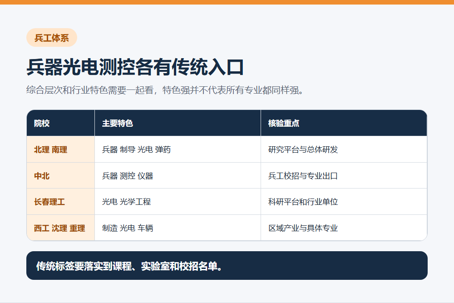
Task: Select the 西工 沈理 重理 row label
Action: click(60, 228)
